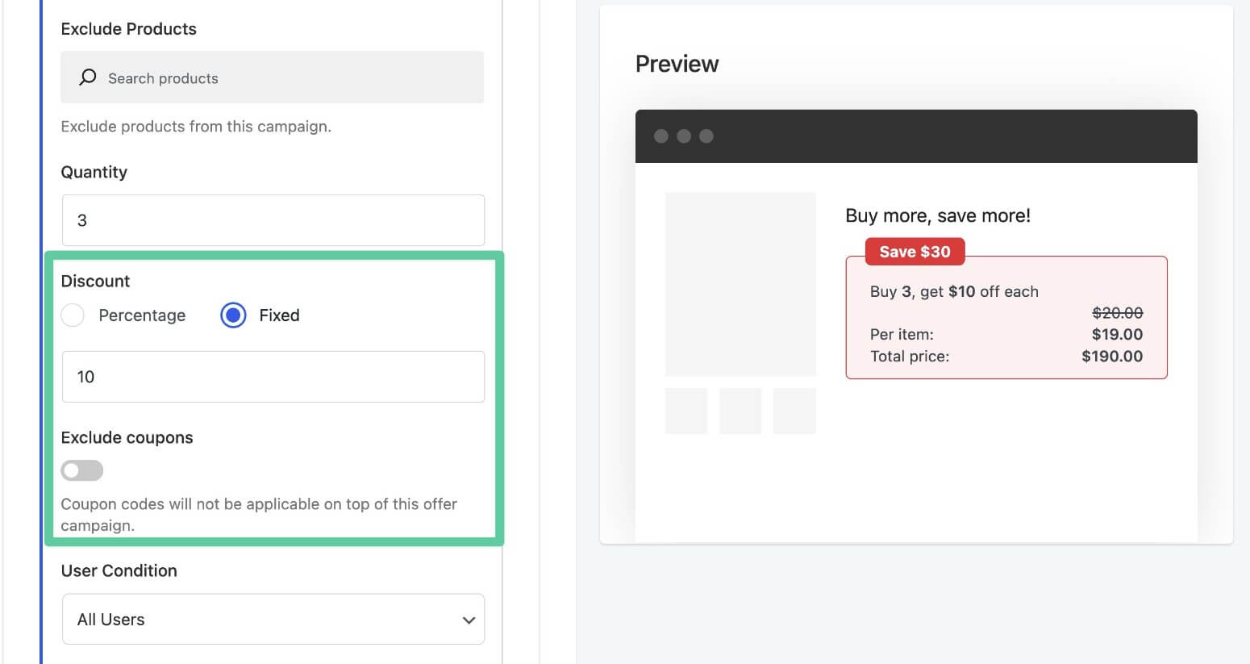The height and width of the screenshot is (664, 1250).
Task: Click the 'Total price:' label in preview
Action: coord(910,356)
